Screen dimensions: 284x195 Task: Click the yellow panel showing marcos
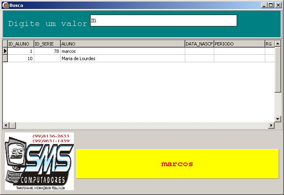point(177,164)
